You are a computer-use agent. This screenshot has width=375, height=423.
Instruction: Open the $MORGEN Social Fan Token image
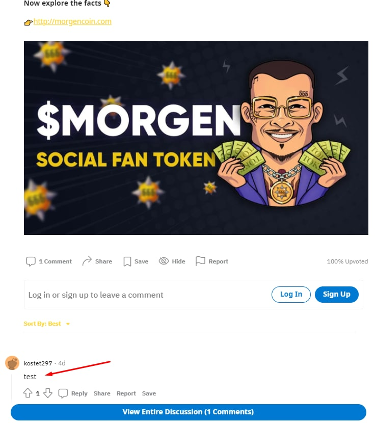(196, 138)
